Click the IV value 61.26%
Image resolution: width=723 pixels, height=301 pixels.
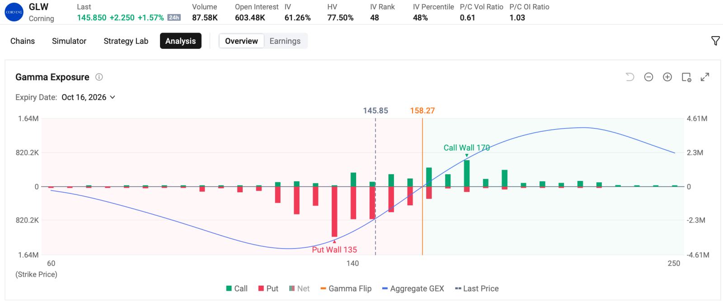click(297, 18)
